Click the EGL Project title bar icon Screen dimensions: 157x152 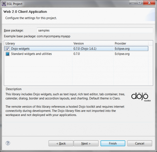coord(4,4)
